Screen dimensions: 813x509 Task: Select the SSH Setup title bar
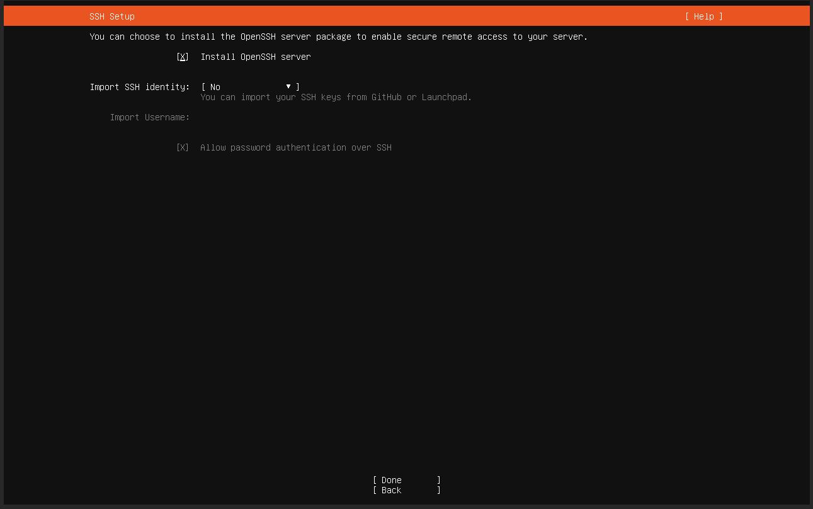112,16
